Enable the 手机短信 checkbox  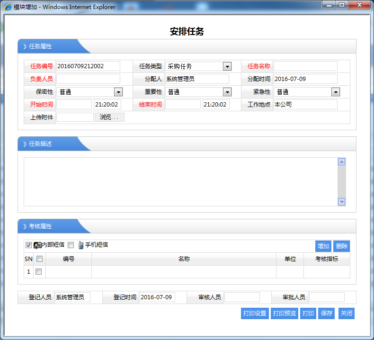(x=71, y=245)
